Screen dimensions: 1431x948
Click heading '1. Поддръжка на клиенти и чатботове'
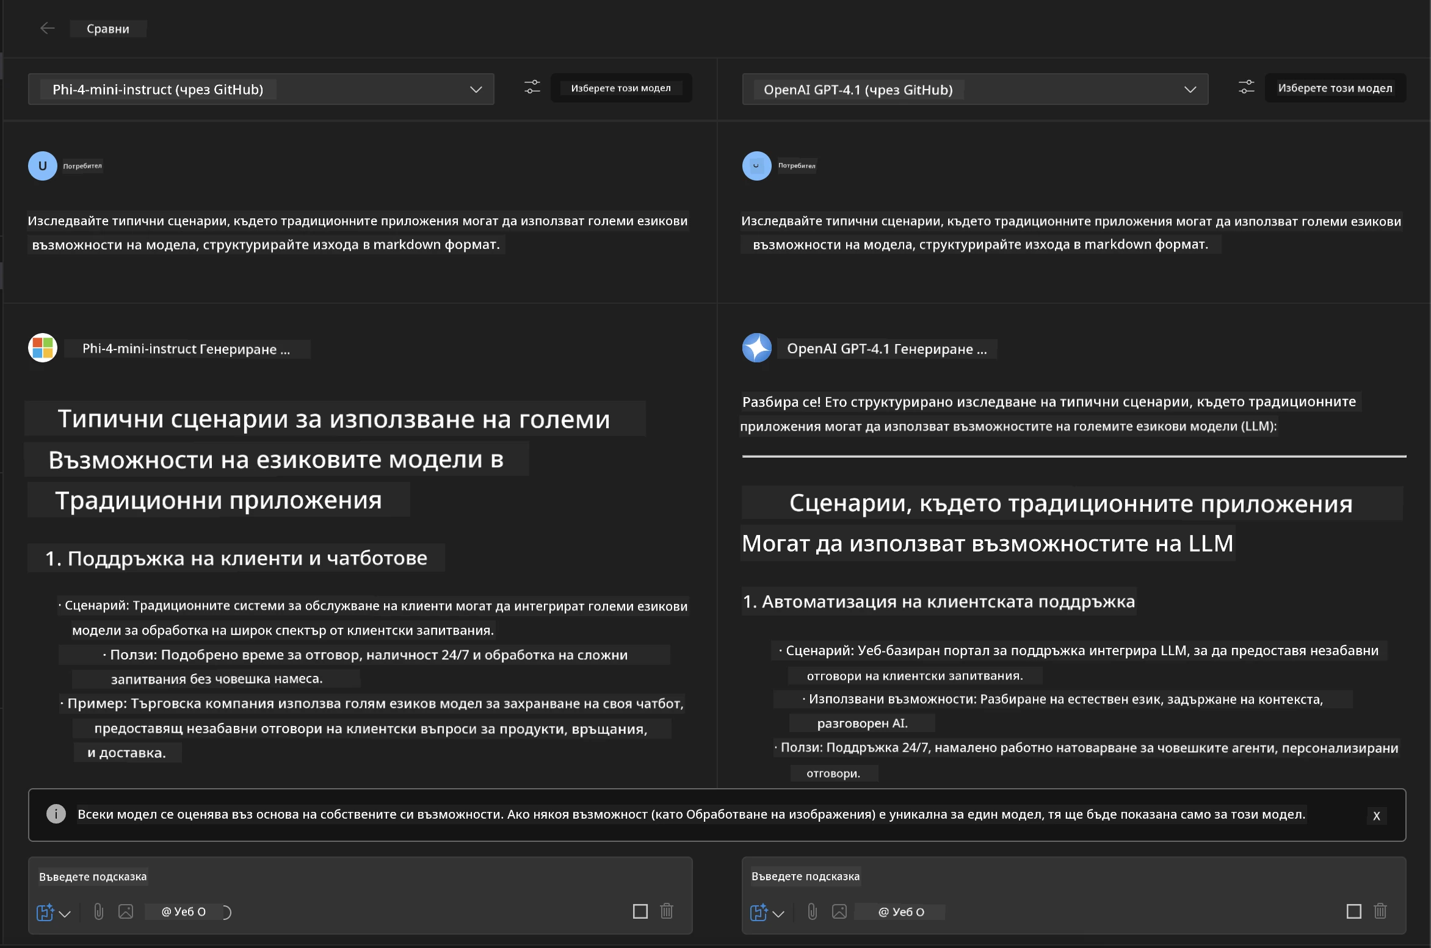pyautogui.click(x=236, y=558)
